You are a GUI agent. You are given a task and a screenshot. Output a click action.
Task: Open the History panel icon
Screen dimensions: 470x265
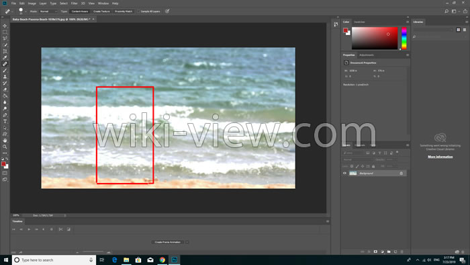(336, 24)
